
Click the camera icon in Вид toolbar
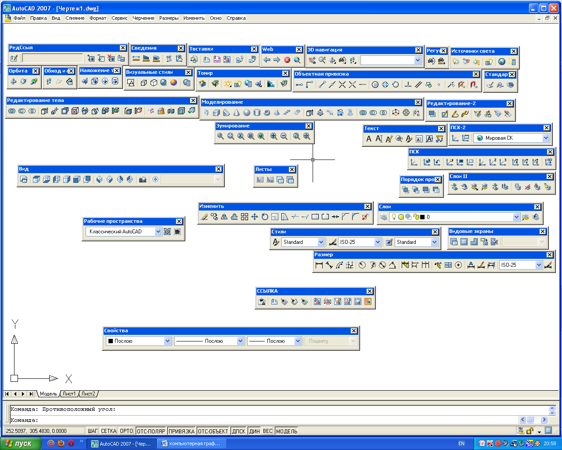coord(143,179)
